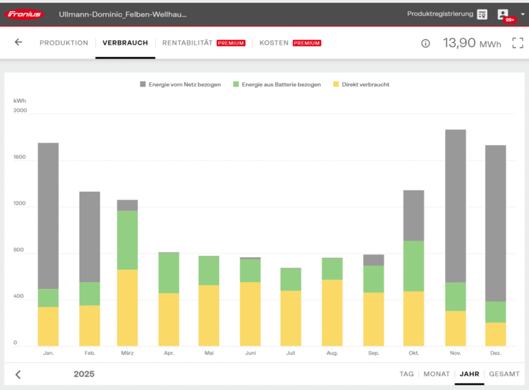Click the gray grid segment of November bar
The width and height of the screenshot is (529, 390).
click(455, 206)
